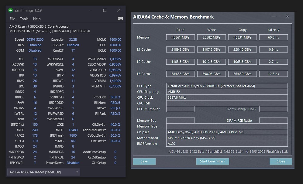This screenshot has width=303, height=184.
Task: Click the AMD Ryzen 7 5800X3D processor name in ZenTimings
Action: coord(40,26)
